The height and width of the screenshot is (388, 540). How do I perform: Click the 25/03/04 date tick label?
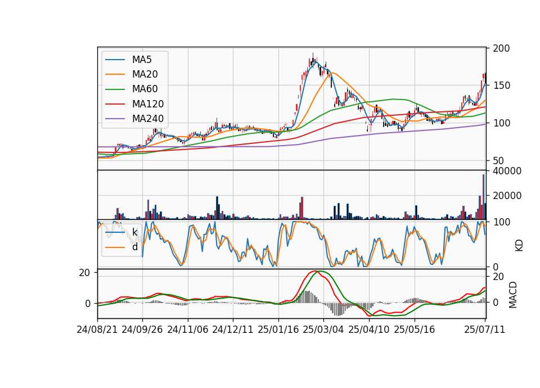pyautogui.click(x=323, y=330)
